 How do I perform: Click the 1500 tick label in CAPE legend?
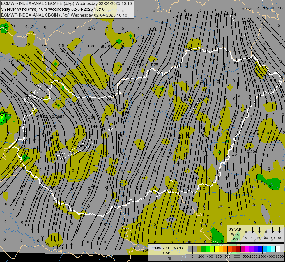[x=245, y=256]
